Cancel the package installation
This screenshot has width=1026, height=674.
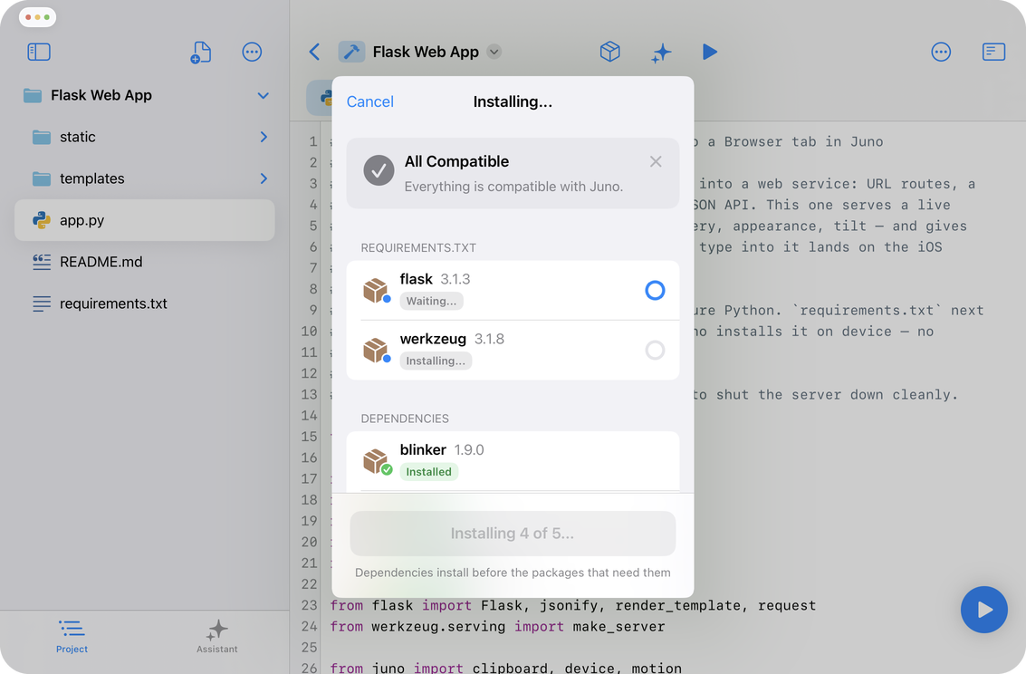(369, 101)
